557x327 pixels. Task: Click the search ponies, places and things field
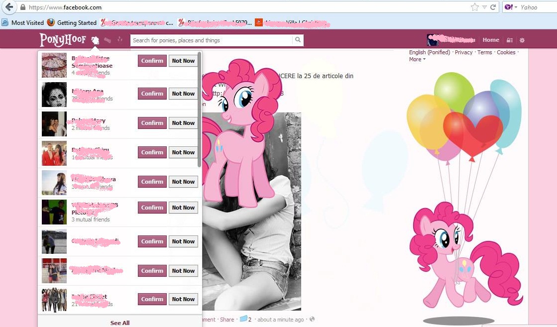pos(212,40)
